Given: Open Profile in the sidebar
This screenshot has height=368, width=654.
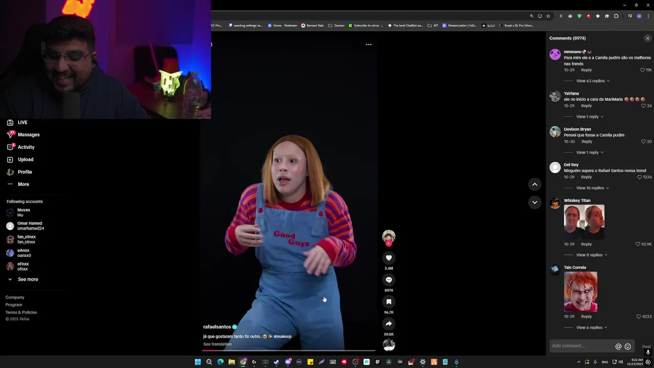Looking at the screenshot, I should (x=19, y=172).
